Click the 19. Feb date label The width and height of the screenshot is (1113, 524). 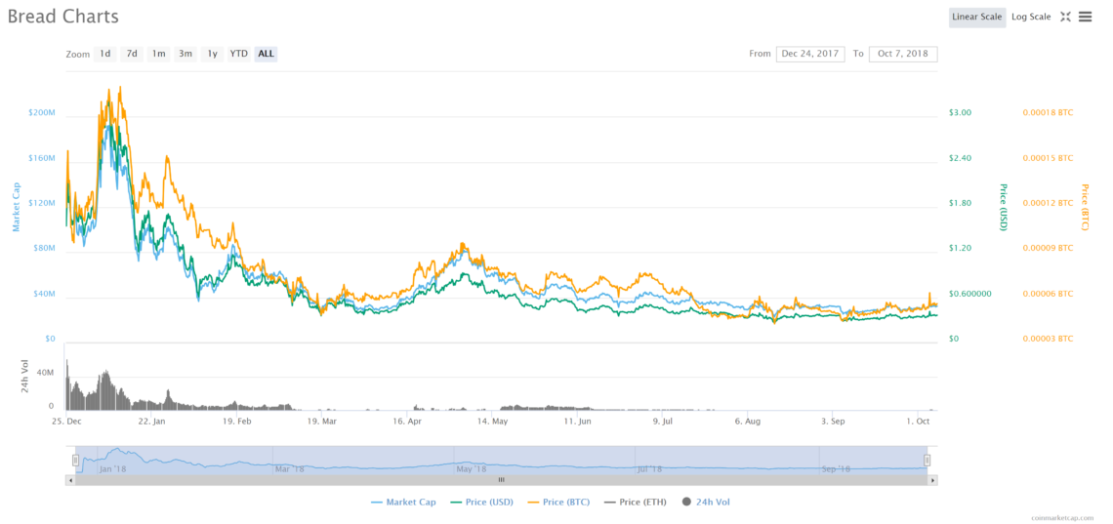(238, 422)
